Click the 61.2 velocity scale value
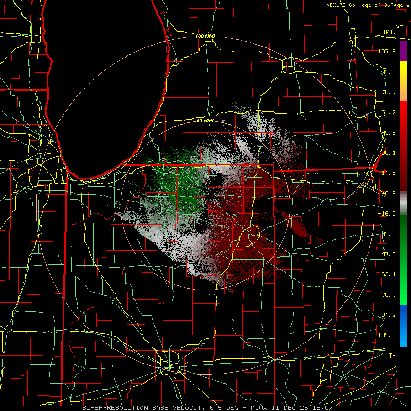This screenshot has width=411, height=411. (x=389, y=112)
